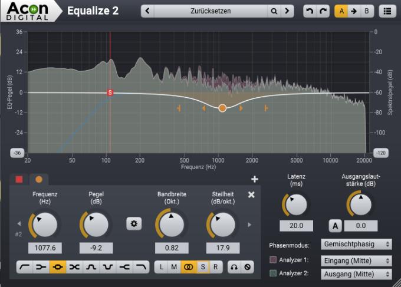Switch to the A comparison setting
Image resolution: width=401 pixels, height=287 pixels.
[x=341, y=11]
